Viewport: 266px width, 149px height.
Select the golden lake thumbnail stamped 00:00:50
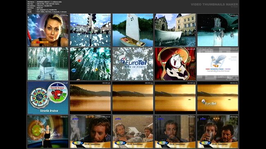click(x=90, y=98)
